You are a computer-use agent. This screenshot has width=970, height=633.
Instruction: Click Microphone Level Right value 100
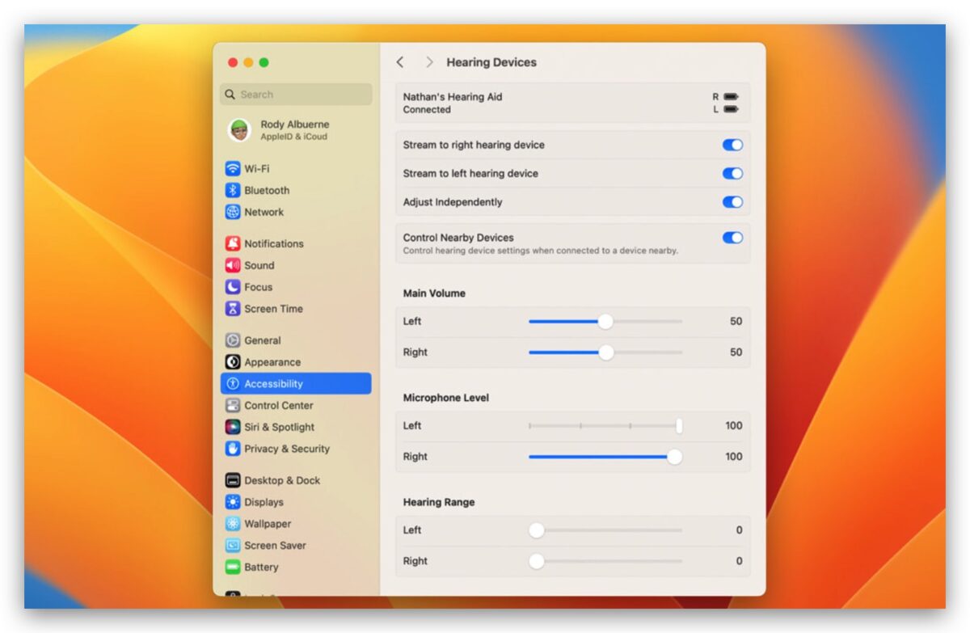[733, 457]
